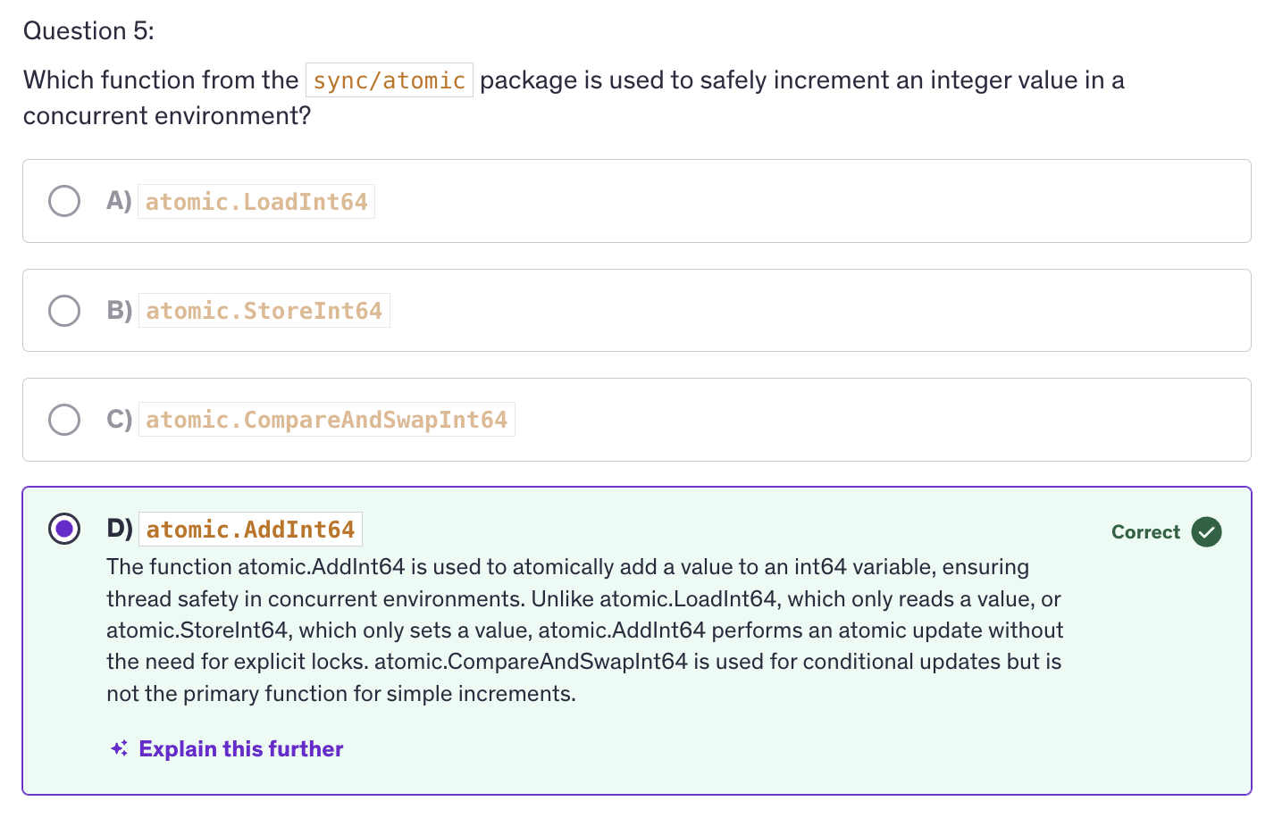Click the atomic.LoadInt64 code label
Image resolution: width=1274 pixels, height=818 pixels.
pos(256,202)
